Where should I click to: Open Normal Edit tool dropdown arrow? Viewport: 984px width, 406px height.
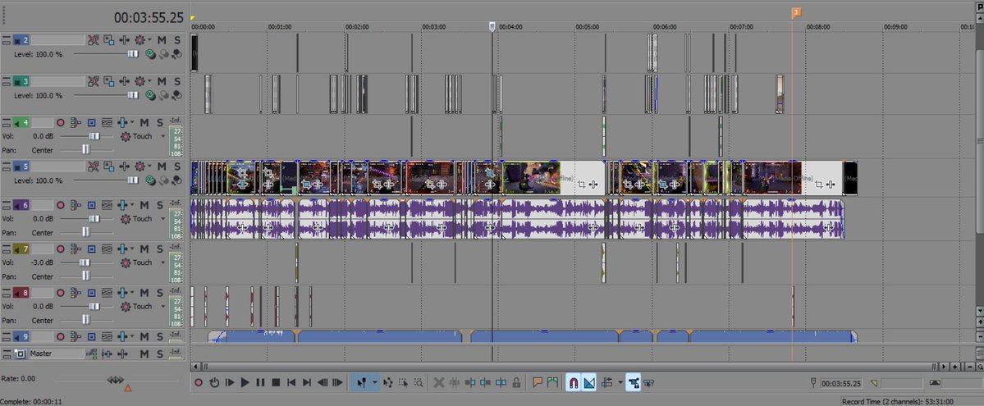point(375,382)
